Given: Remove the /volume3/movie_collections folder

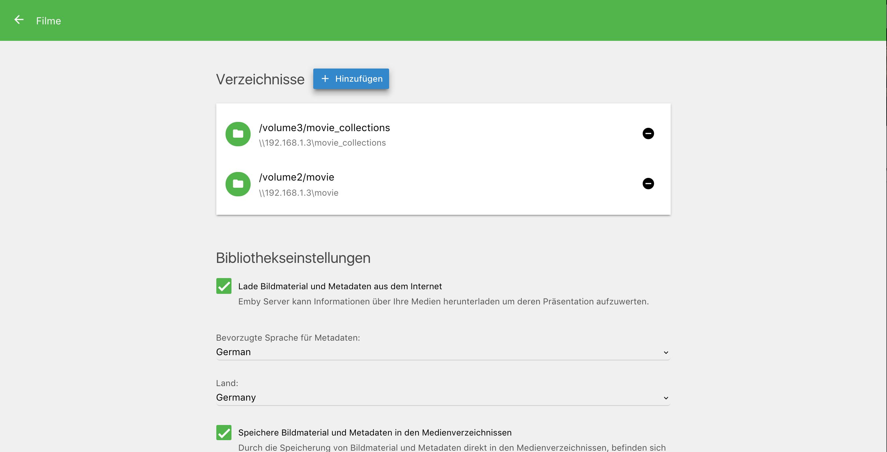Looking at the screenshot, I should coord(648,133).
